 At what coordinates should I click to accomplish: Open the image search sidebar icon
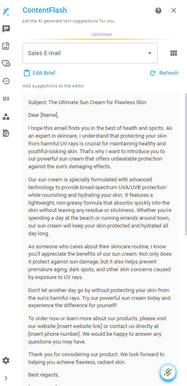(6, 46)
